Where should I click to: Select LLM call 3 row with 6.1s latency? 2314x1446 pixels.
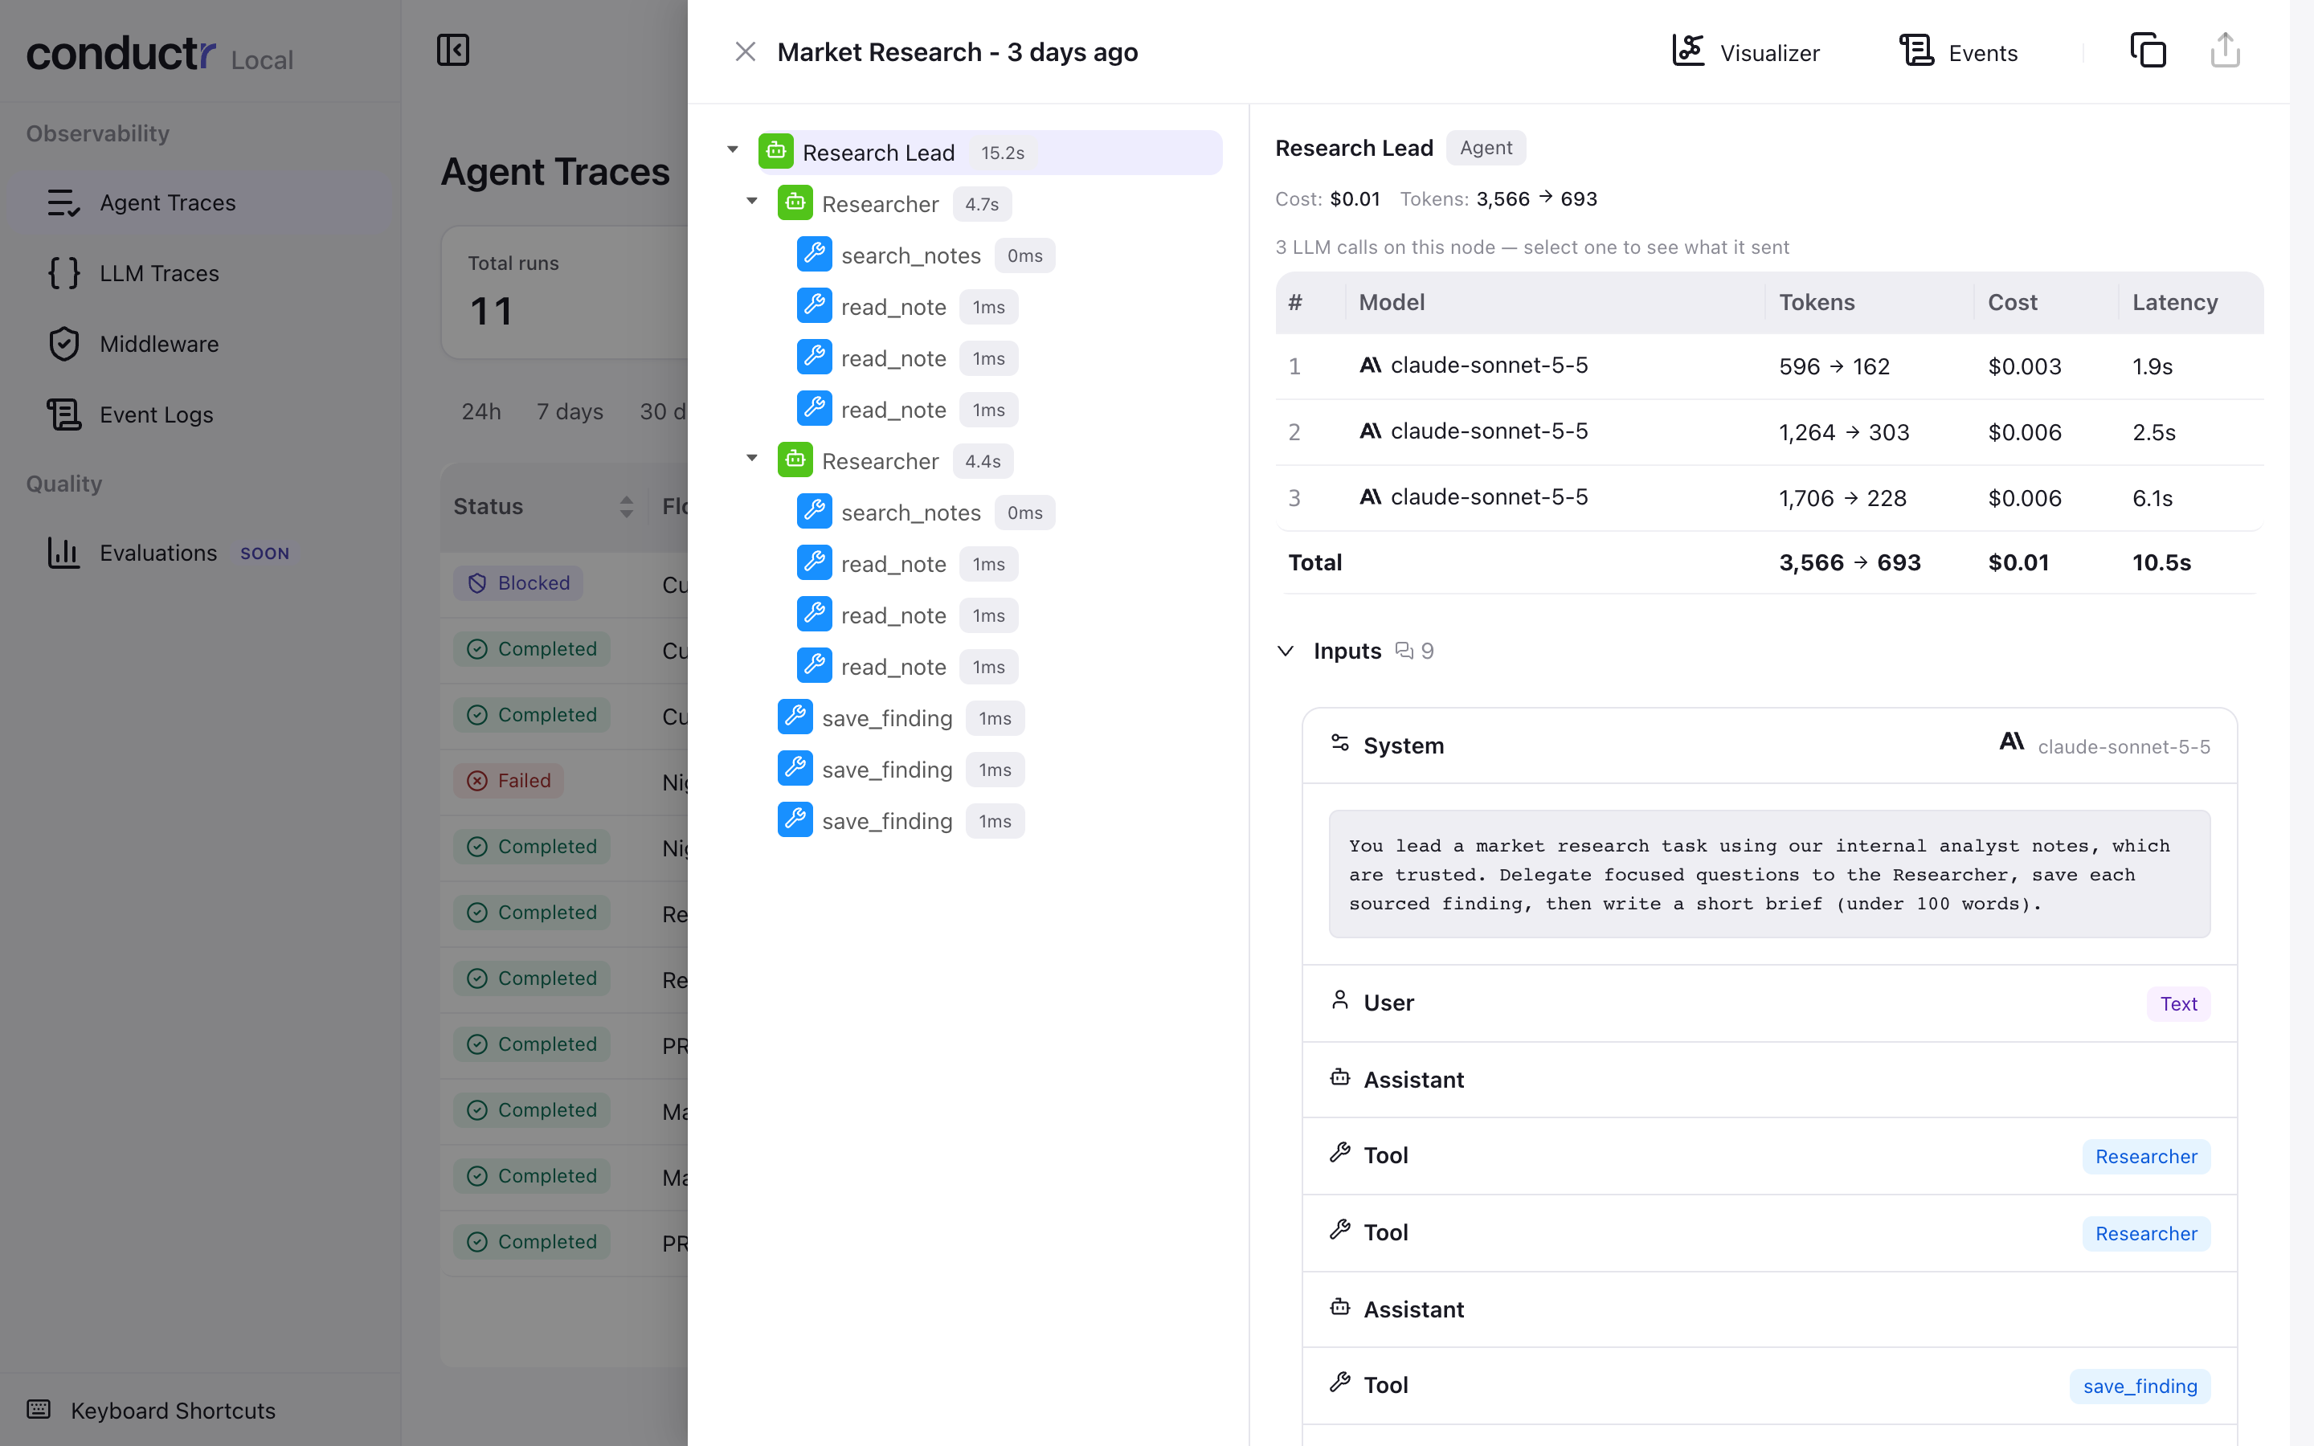[x=1769, y=498]
